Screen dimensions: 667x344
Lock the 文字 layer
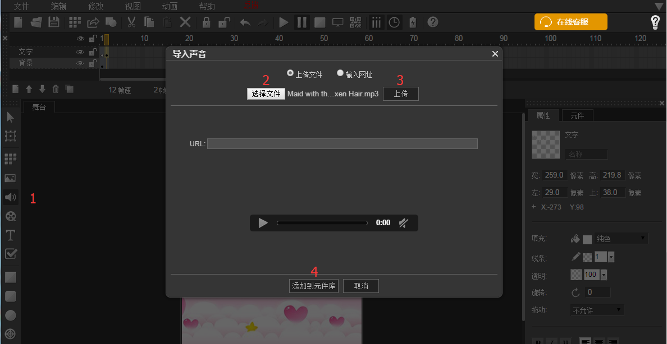(x=92, y=51)
